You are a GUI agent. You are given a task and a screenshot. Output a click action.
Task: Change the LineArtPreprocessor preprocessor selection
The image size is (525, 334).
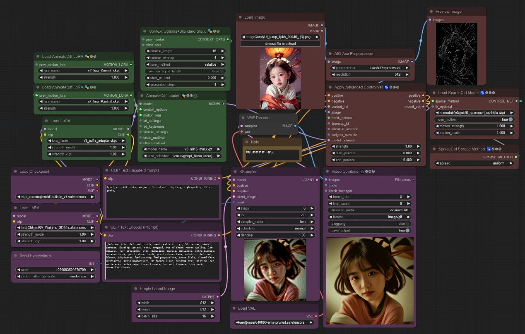pos(371,68)
